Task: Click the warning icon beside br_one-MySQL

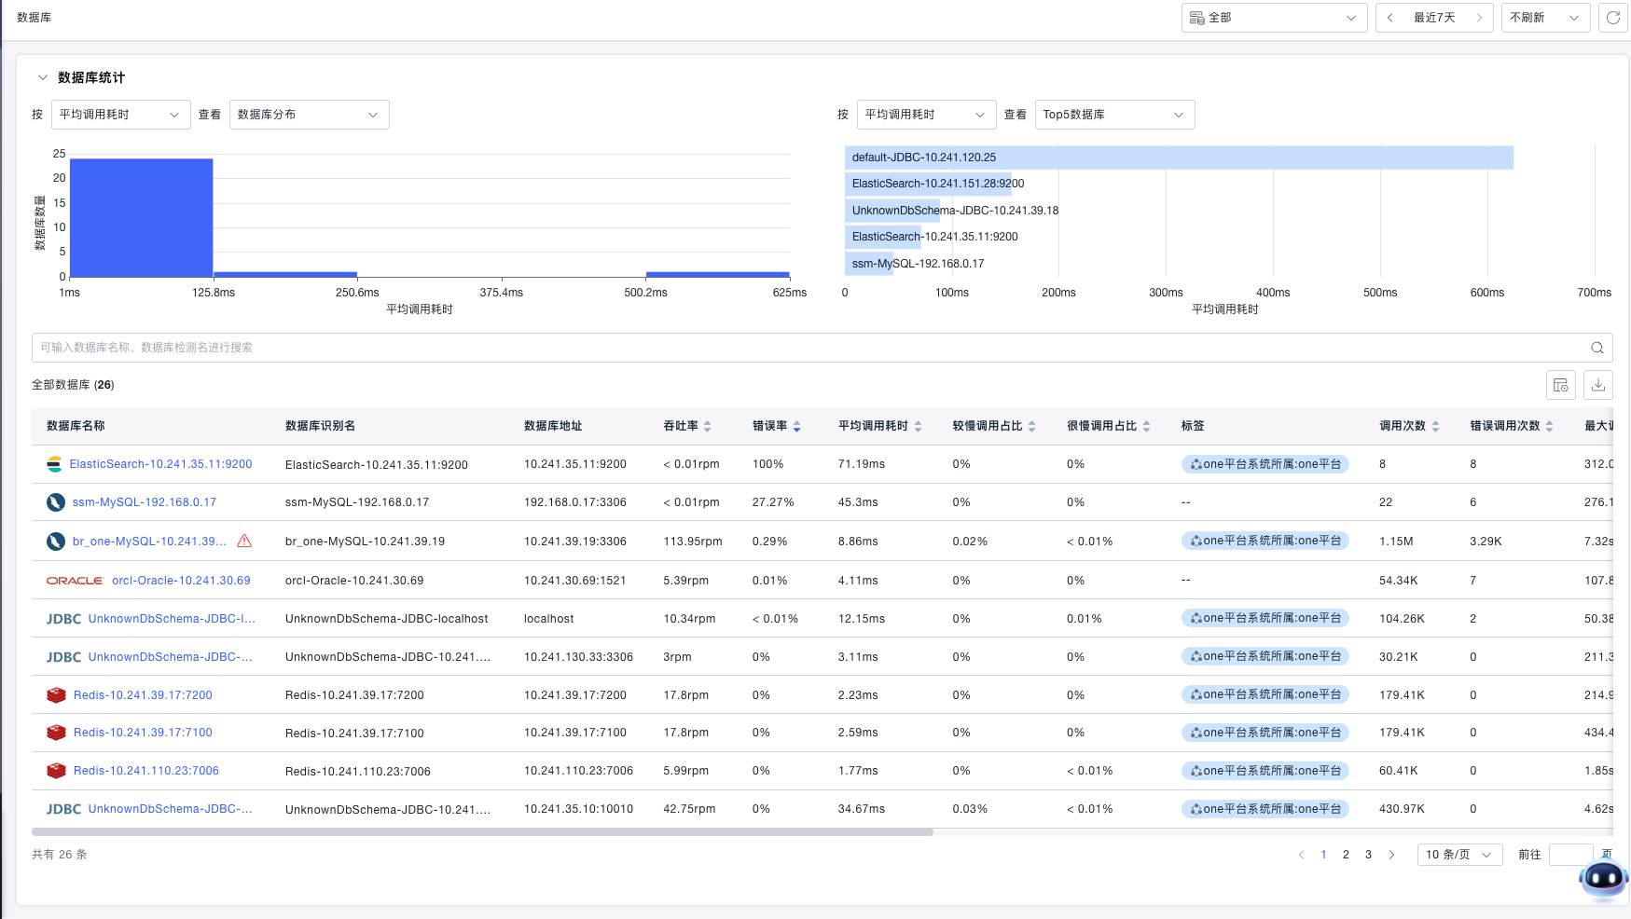Action: [x=244, y=542]
